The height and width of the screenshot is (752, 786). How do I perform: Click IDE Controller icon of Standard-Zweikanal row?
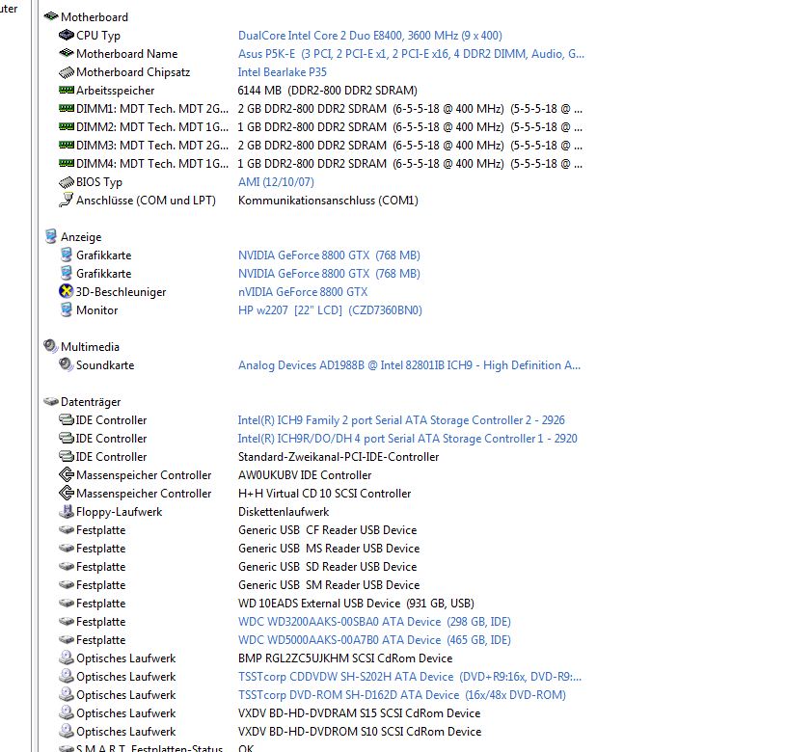point(67,456)
